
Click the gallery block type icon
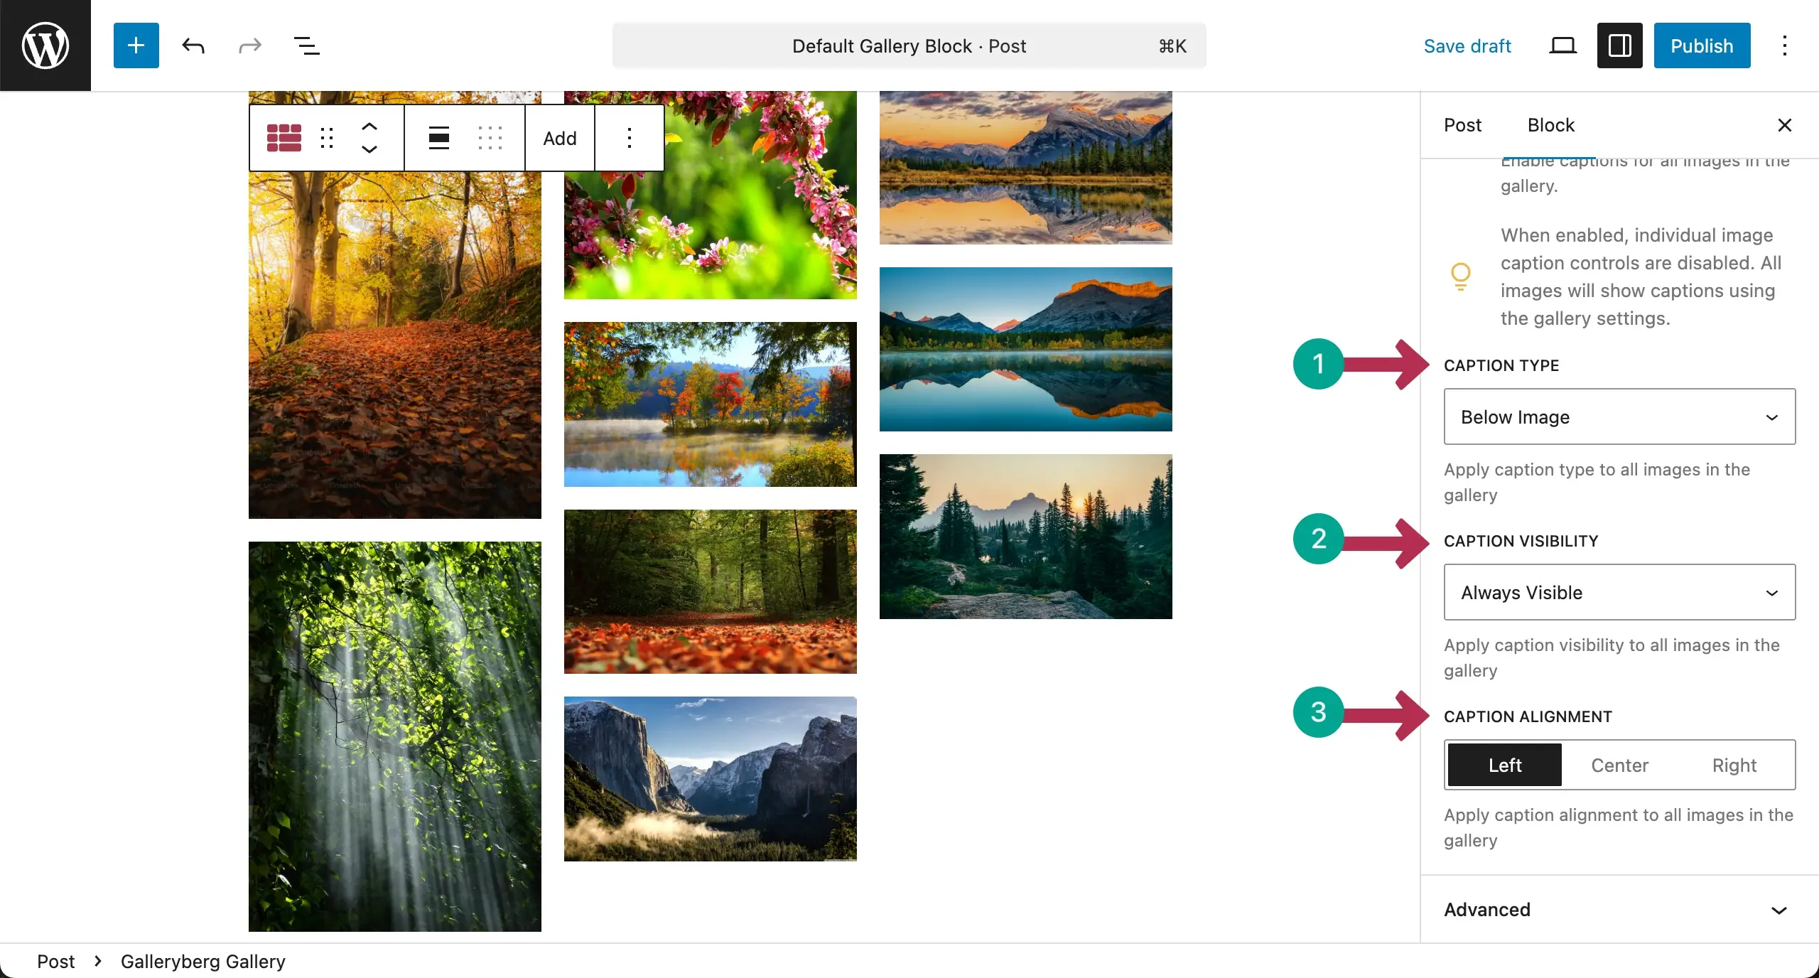pos(284,138)
